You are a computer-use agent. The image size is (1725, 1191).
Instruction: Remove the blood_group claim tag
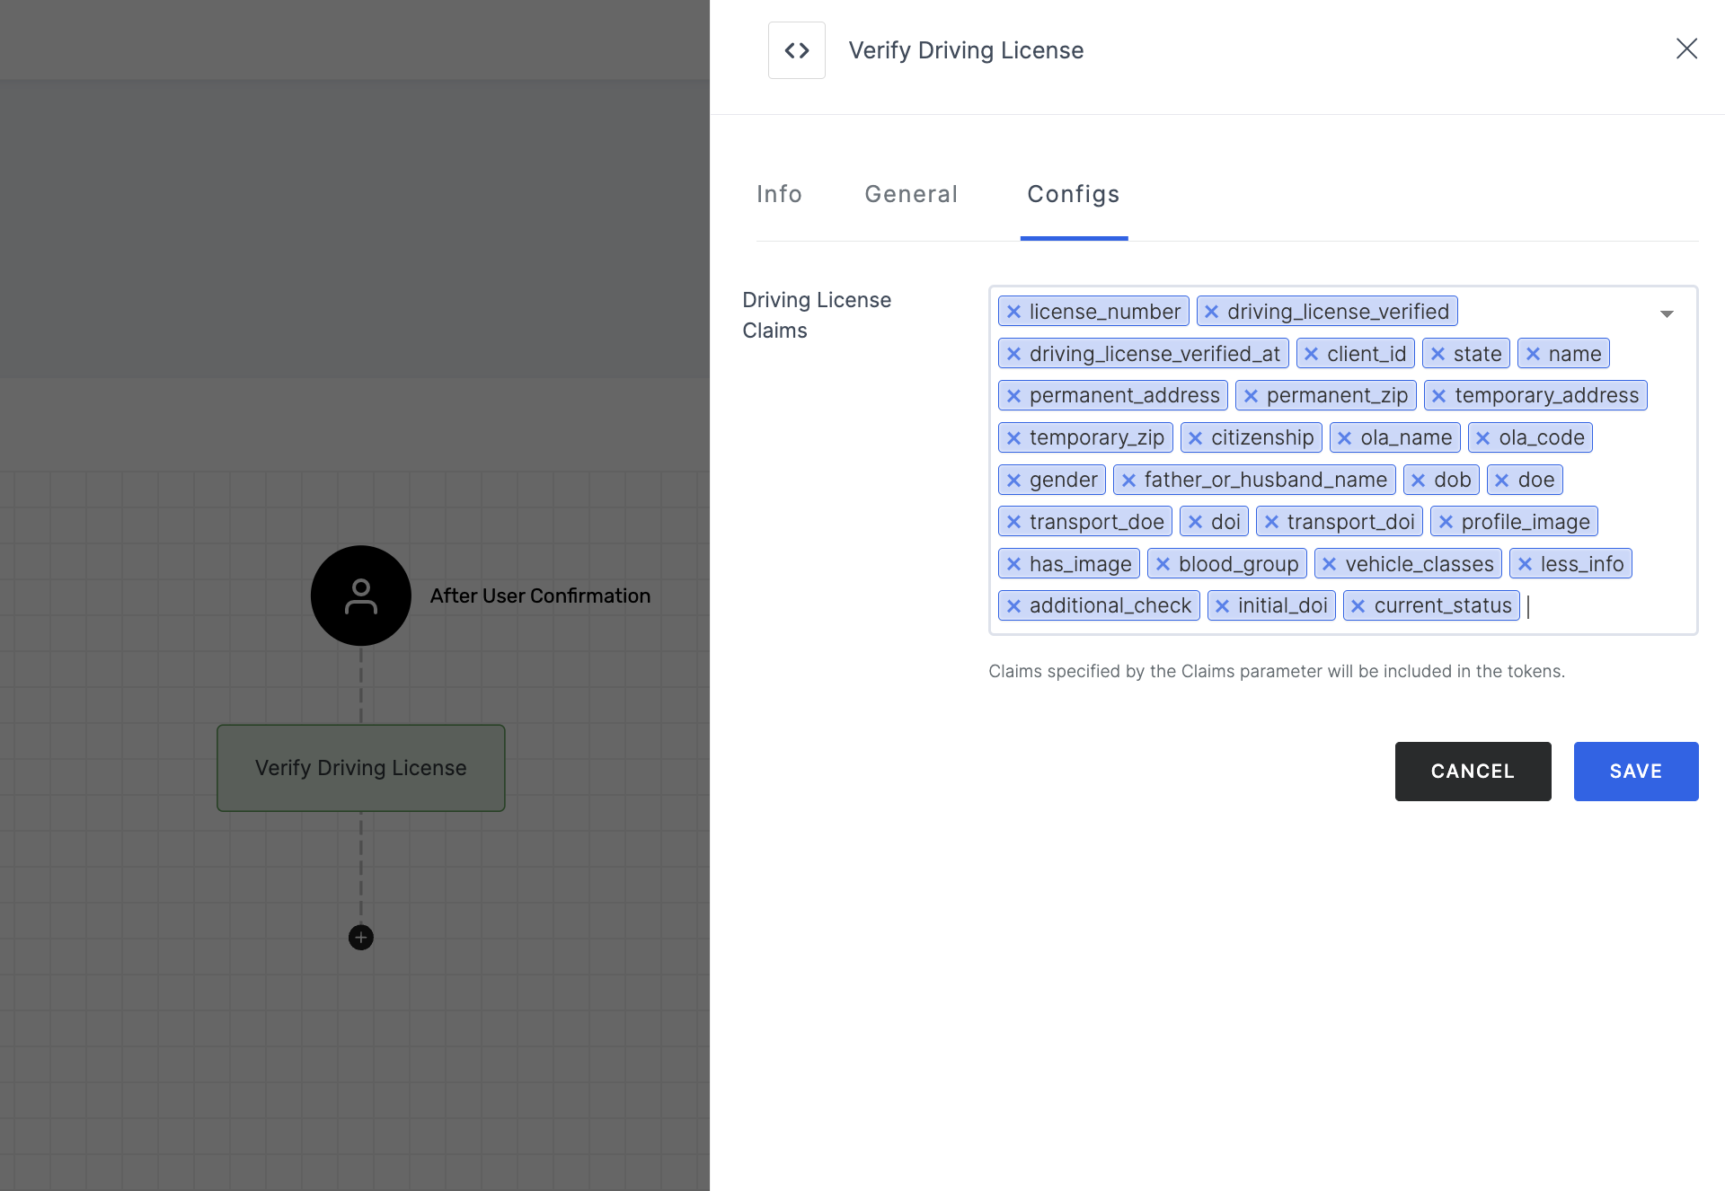[1163, 564]
